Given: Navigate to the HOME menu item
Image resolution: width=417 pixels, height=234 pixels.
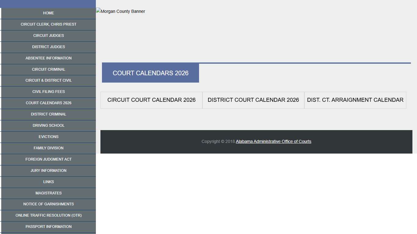Looking at the screenshot, I should [48, 13].
